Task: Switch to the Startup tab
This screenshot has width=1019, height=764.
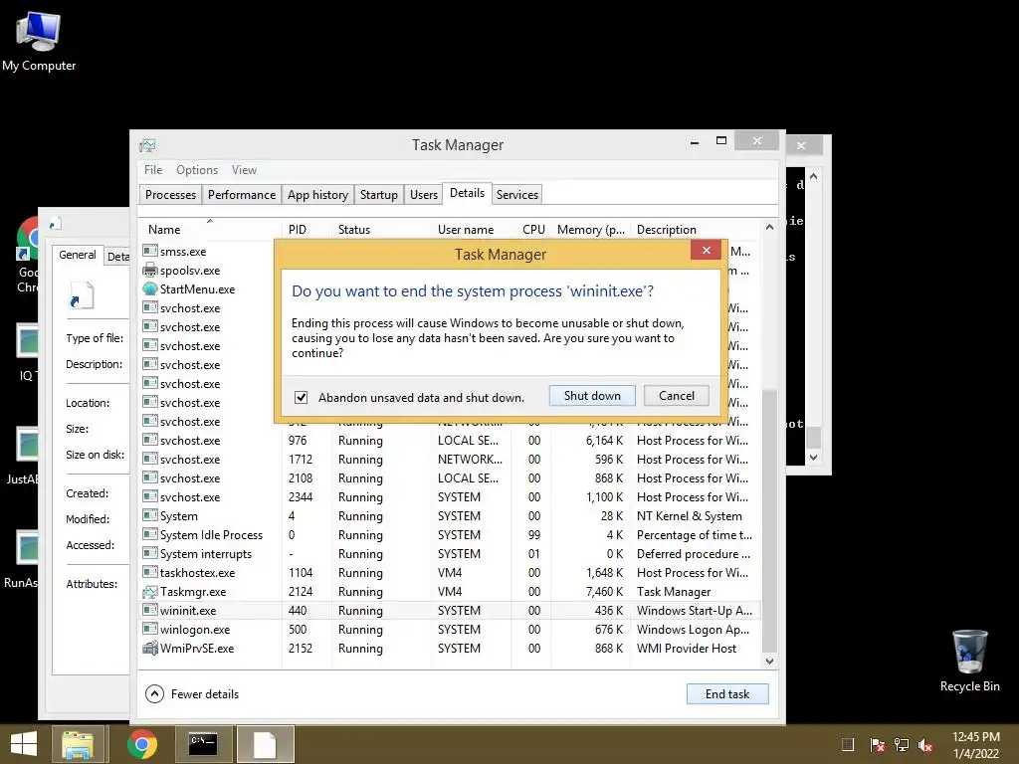Action: [x=379, y=195]
